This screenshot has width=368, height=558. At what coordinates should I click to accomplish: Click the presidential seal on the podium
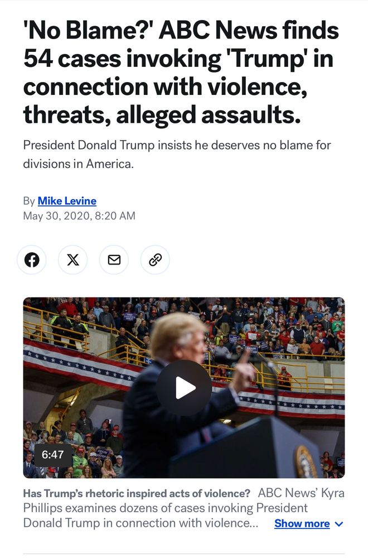(306, 461)
